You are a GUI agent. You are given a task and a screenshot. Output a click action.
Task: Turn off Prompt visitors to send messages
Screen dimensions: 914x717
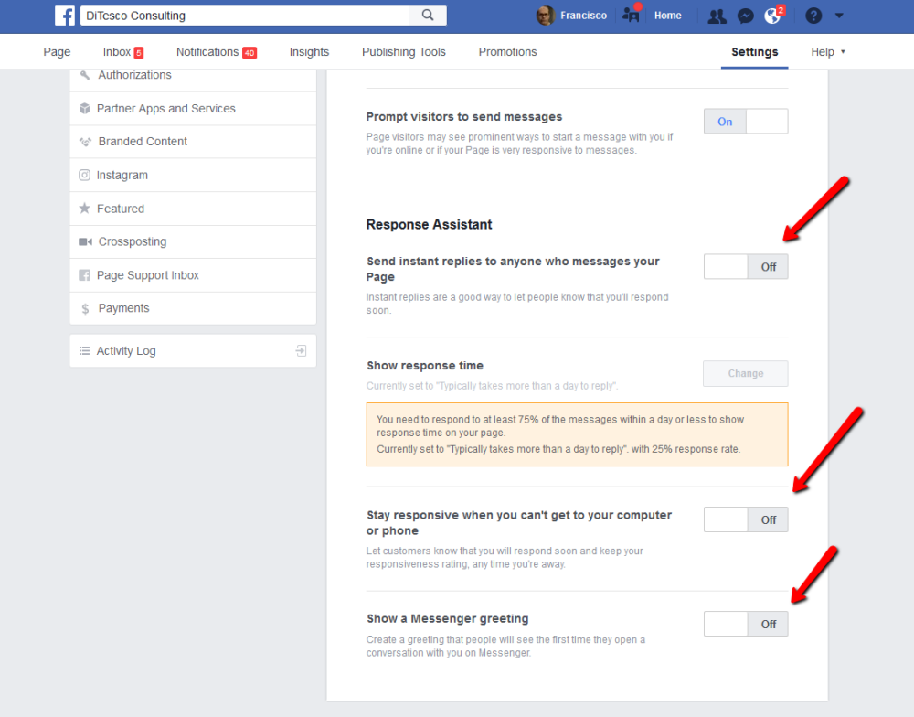pos(746,122)
